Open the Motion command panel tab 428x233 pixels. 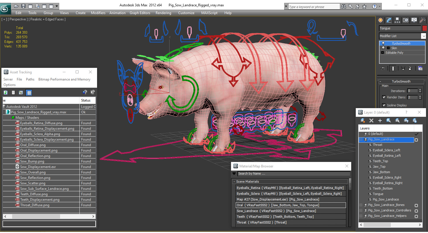(x=406, y=20)
